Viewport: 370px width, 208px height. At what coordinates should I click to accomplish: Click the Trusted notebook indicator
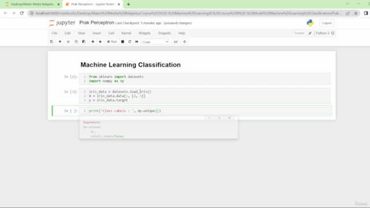tap(299, 34)
